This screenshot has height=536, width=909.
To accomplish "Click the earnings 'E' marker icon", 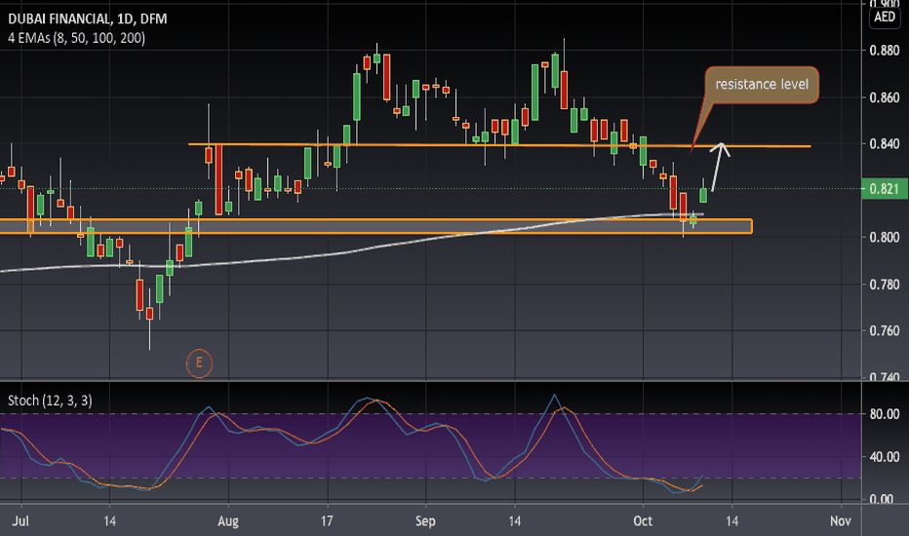I will coord(199,364).
